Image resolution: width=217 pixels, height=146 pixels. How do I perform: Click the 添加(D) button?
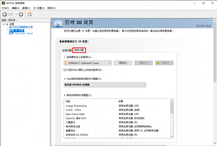coord(123,63)
